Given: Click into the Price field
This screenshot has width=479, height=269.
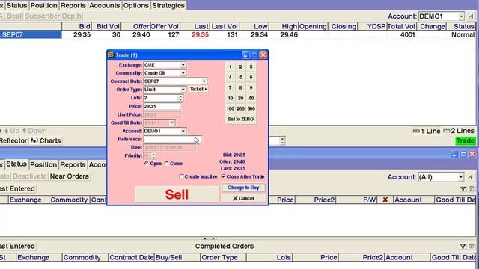Looking at the screenshot, I should (x=162, y=106).
